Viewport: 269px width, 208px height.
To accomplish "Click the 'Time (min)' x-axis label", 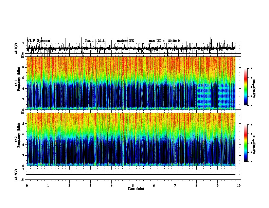I will click(136, 189).
